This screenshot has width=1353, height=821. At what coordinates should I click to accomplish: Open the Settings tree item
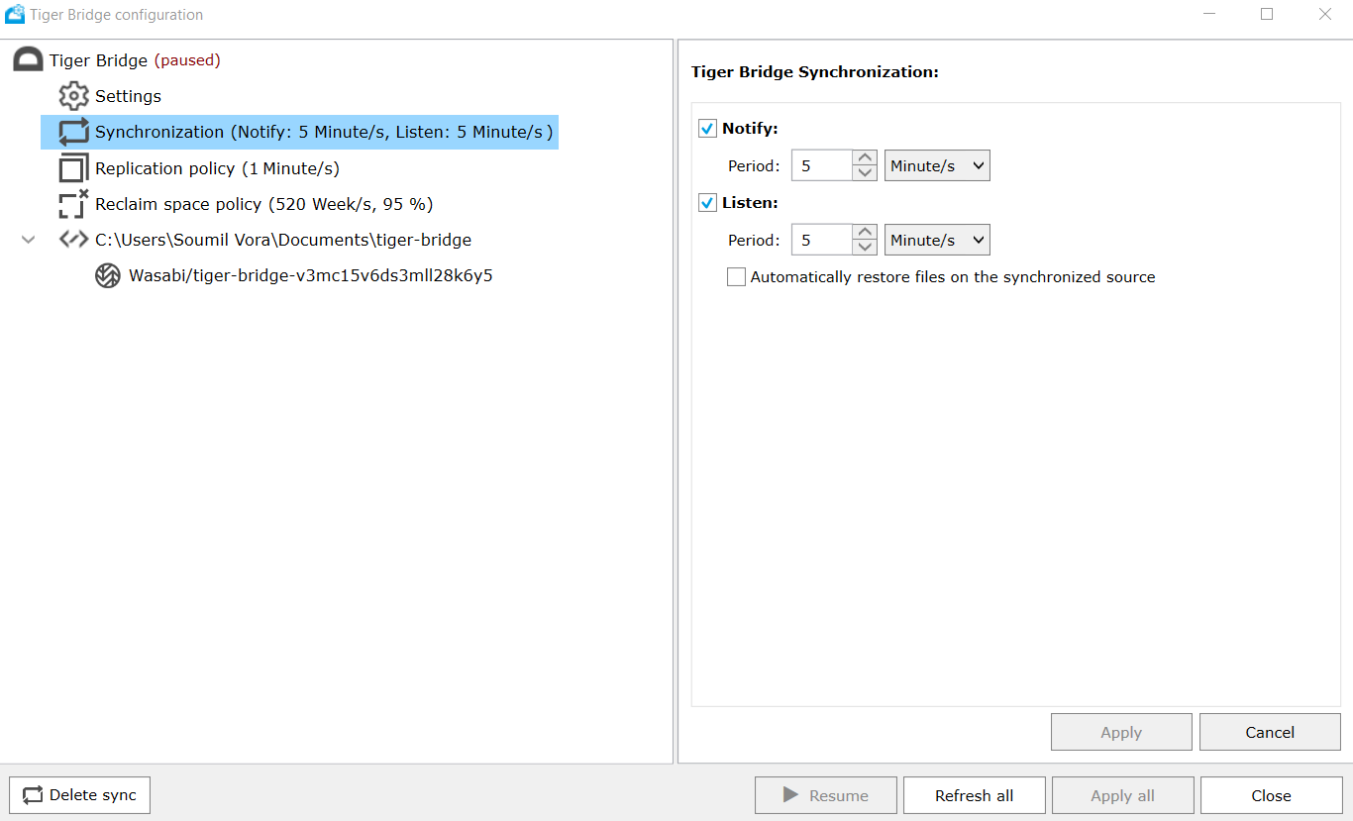click(x=128, y=96)
